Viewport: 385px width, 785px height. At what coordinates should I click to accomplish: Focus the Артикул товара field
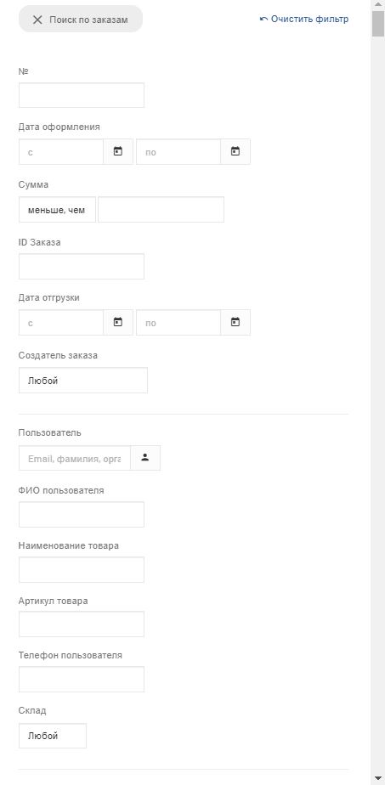pos(82,624)
